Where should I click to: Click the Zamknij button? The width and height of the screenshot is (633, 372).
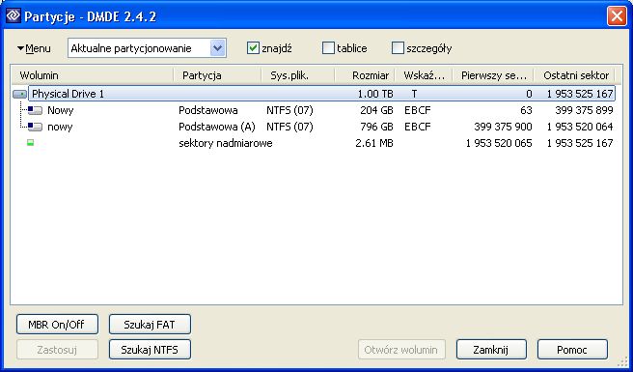click(491, 350)
